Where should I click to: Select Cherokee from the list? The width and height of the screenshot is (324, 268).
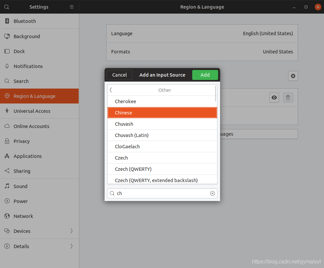(162, 101)
